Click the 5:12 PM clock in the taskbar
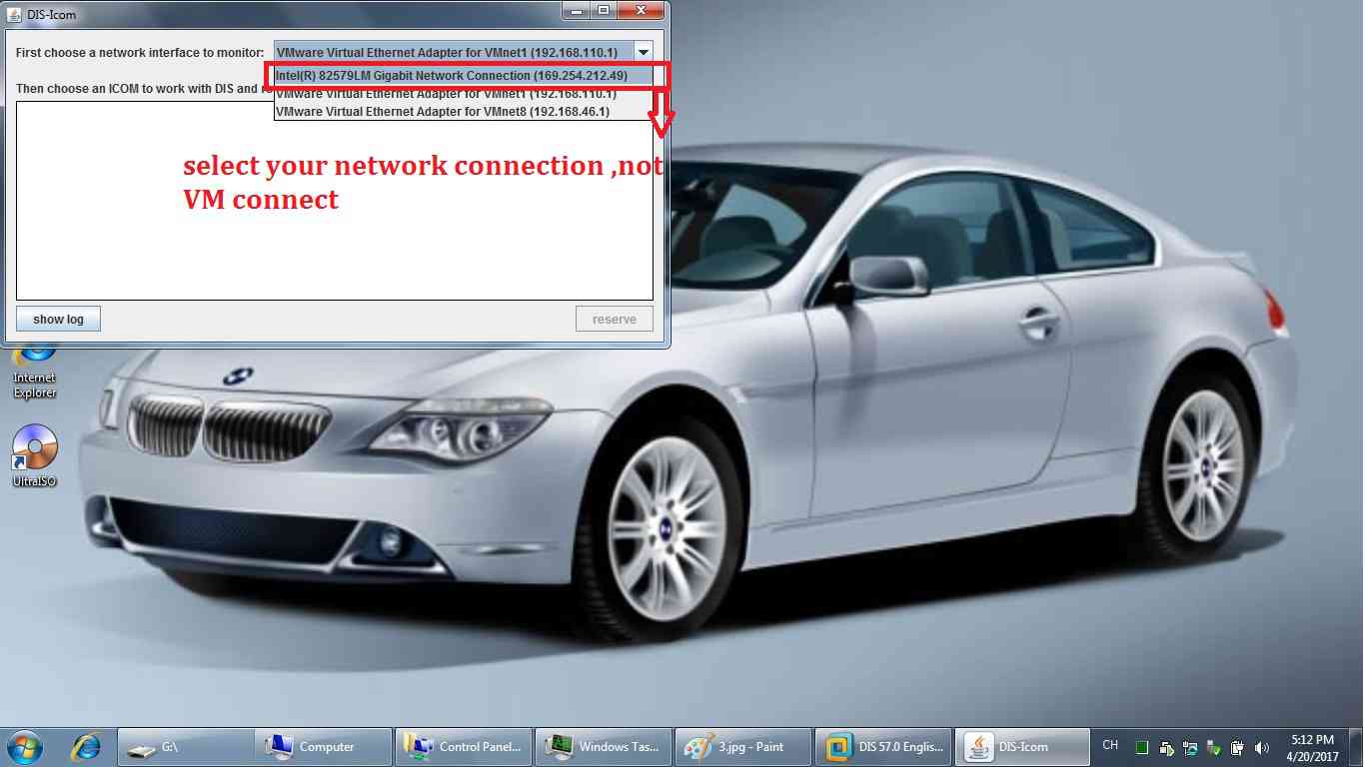The height and width of the screenshot is (767, 1365). pos(1312,747)
